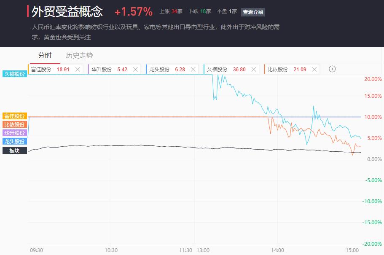Toggle the 久祺股份 line legend label
This screenshot has height=255, width=384.
[15, 74]
